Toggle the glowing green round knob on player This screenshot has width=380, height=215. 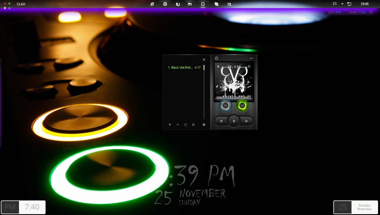242,106
